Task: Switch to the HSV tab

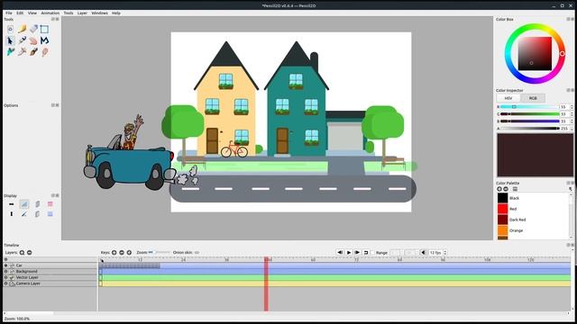Action: [x=508, y=98]
